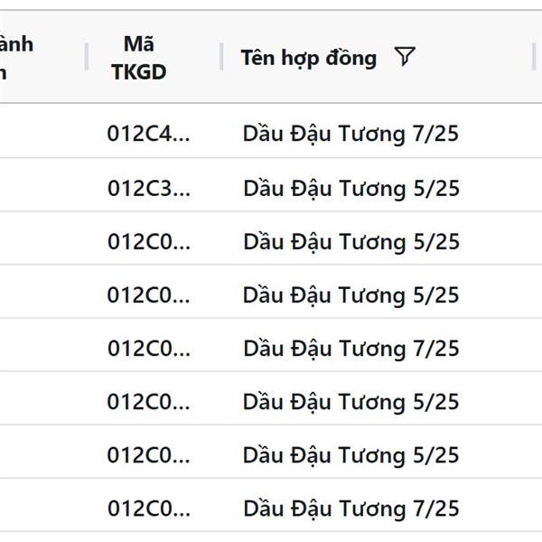Select 012C0... code in the fifth row
The height and width of the screenshot is (542, 542).
coord(149,349)
